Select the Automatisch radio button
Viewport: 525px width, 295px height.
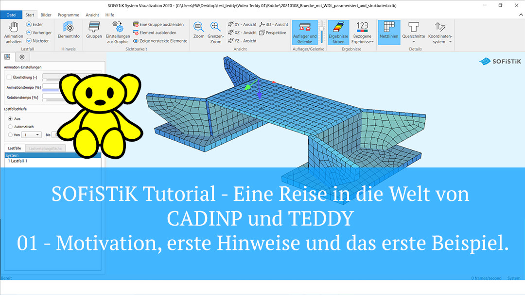(9, 126)
